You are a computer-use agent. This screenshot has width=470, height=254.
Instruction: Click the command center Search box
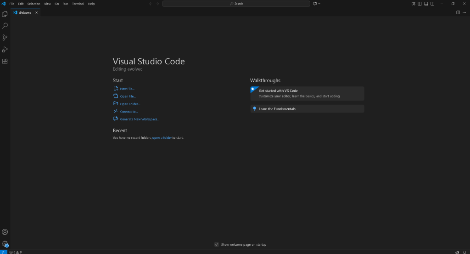coord(236,4)
